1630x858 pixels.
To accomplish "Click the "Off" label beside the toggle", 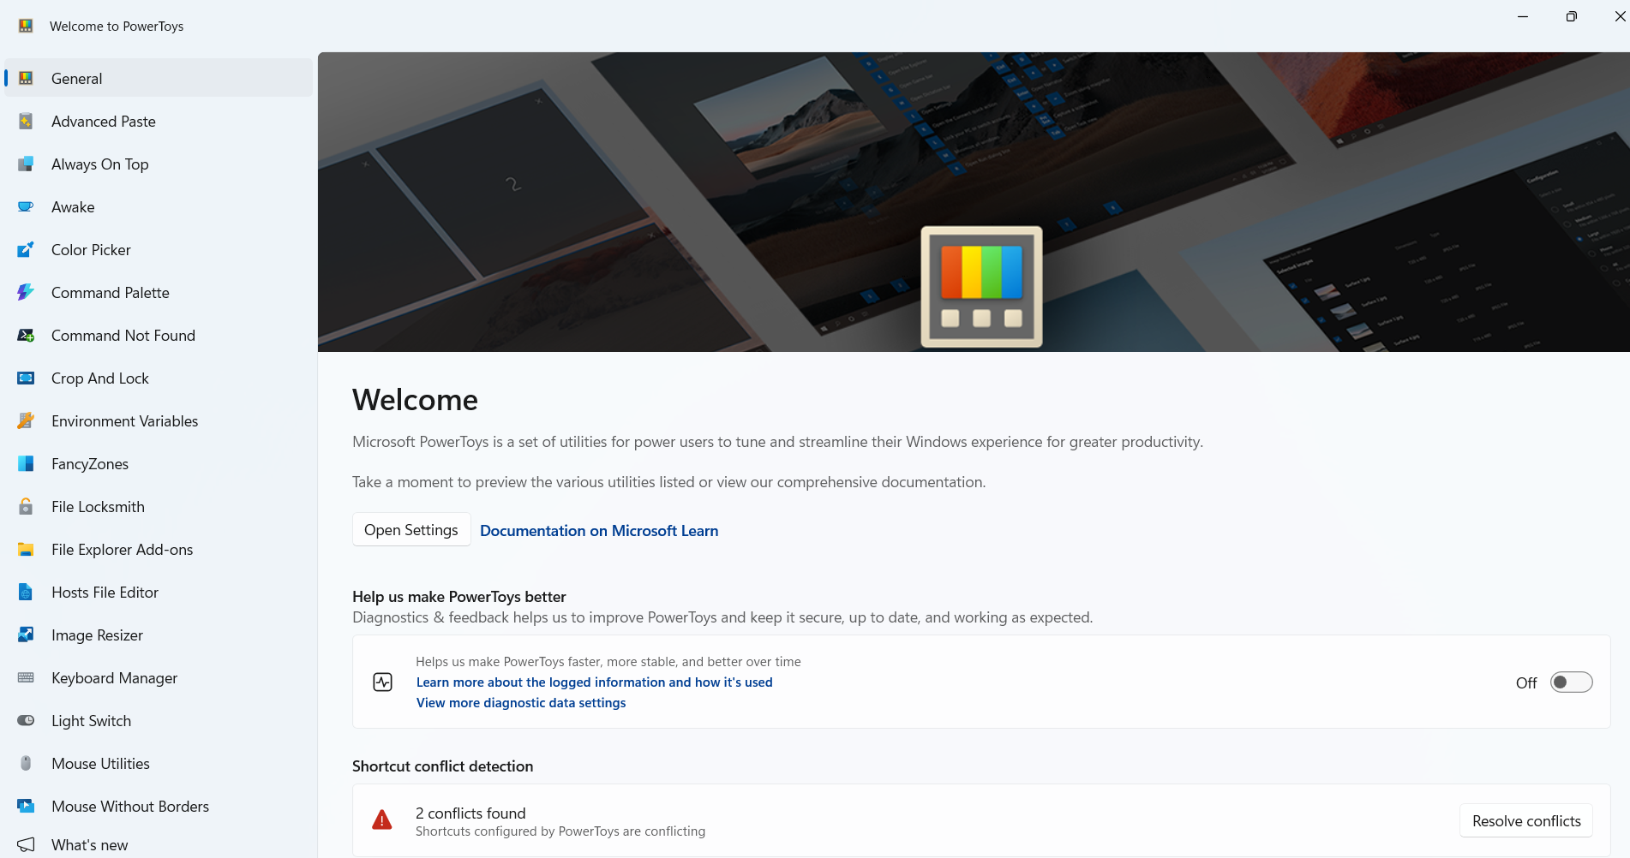I will (x=1526, y=682).
